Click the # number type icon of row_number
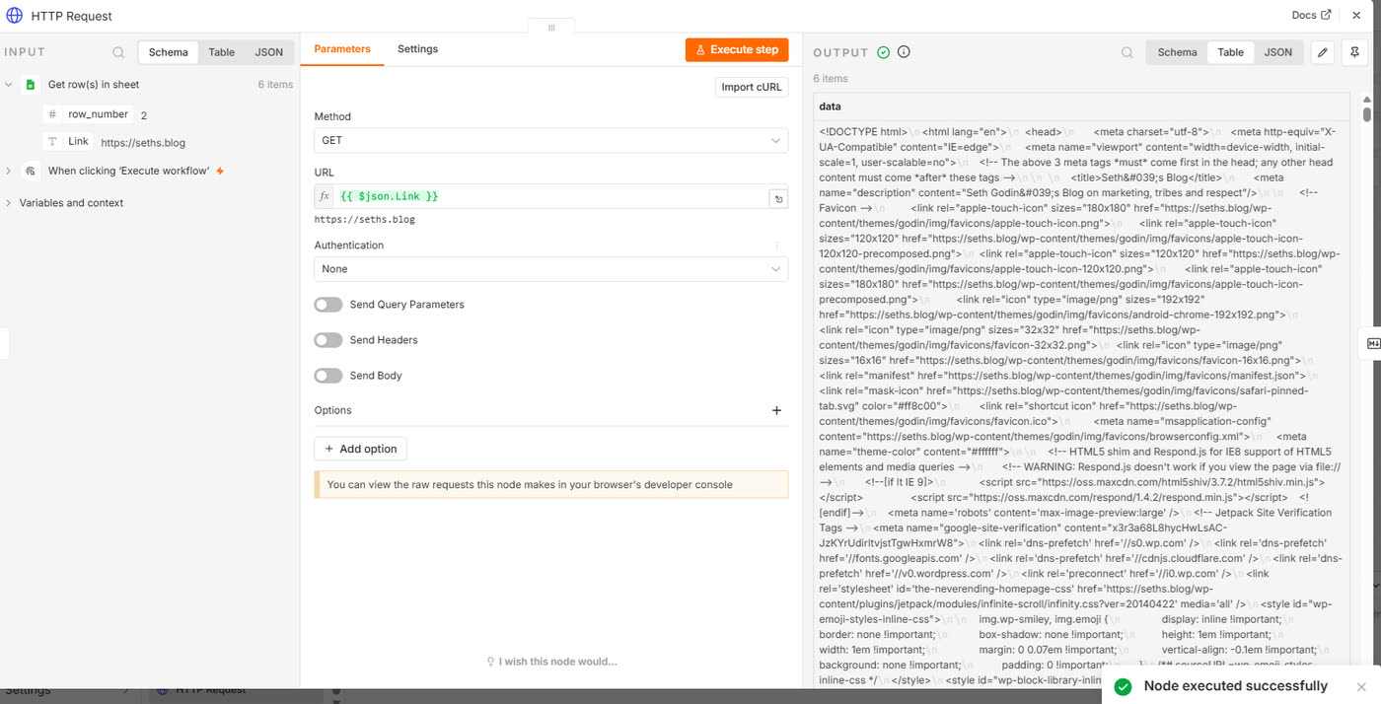 pyautogui.click(x=52, y=114)
